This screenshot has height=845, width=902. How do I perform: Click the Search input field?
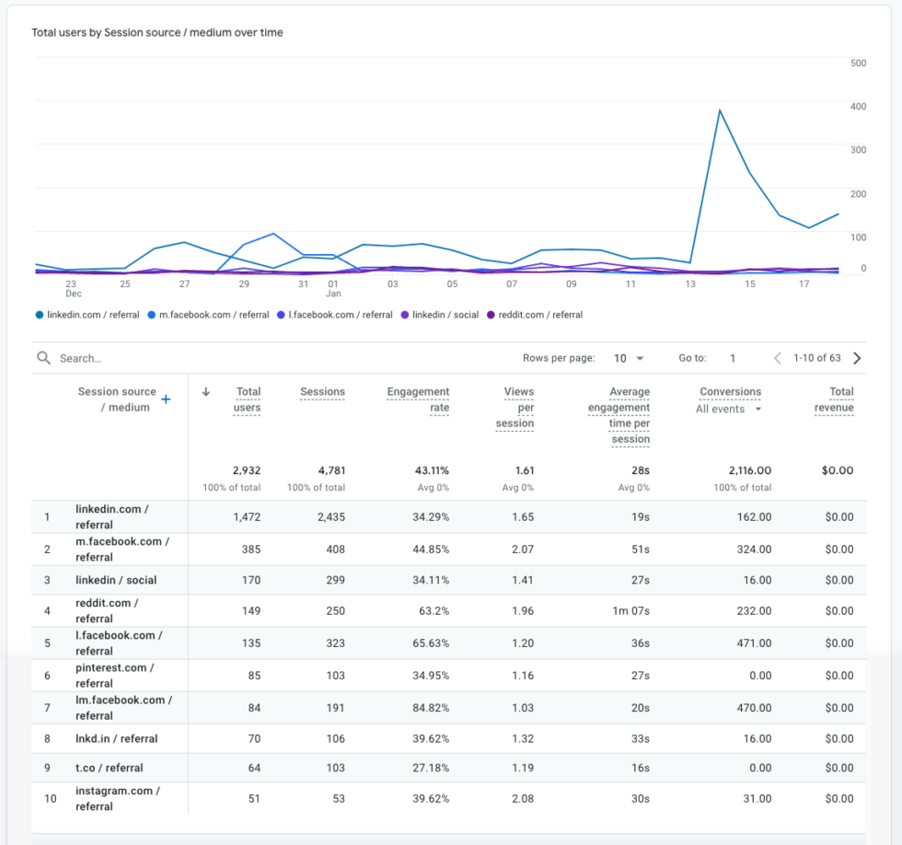[110, 357]
